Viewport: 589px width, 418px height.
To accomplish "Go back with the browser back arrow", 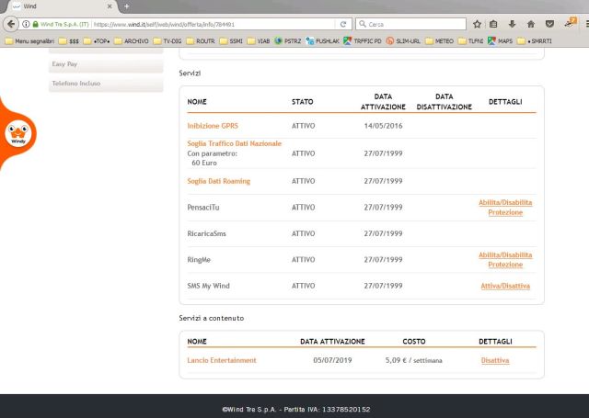I will pyautogui.click(x=11, y=24).
